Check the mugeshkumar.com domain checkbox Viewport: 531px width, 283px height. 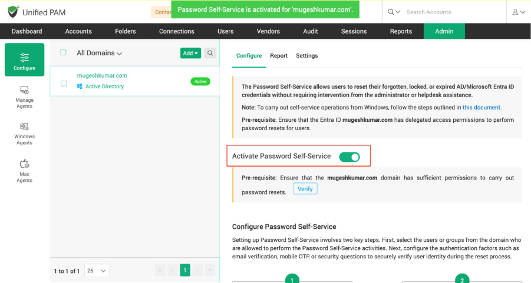coord(64,83)
